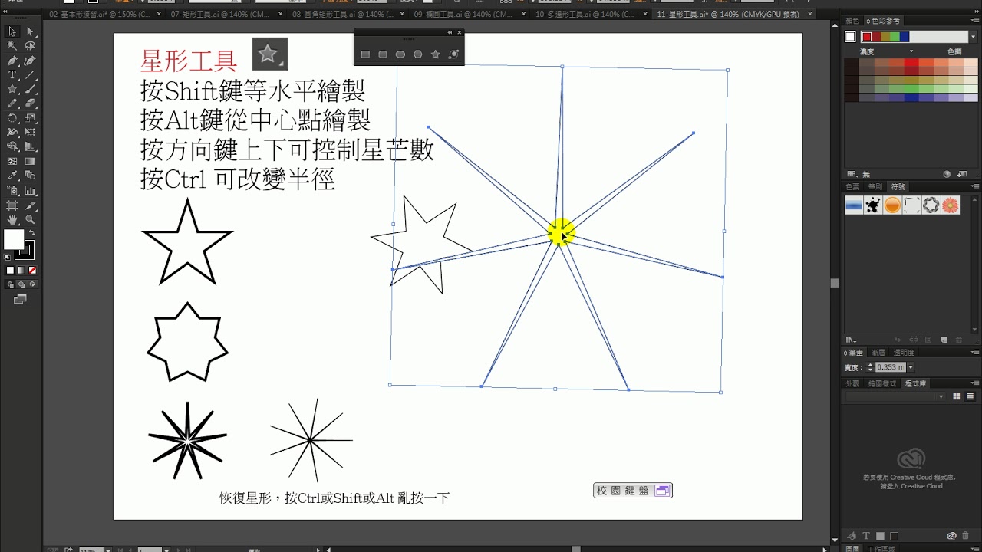The width and height of the screenshot is (982, 552).
Task: Close the floating shape tools panel
Action: (460, 32)
